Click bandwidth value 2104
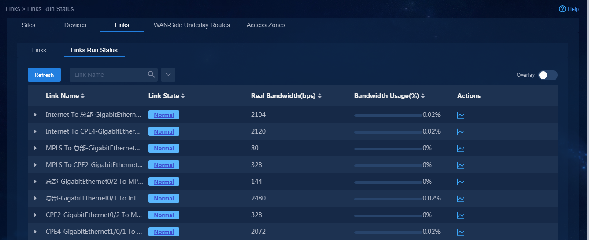 (258, 115)
